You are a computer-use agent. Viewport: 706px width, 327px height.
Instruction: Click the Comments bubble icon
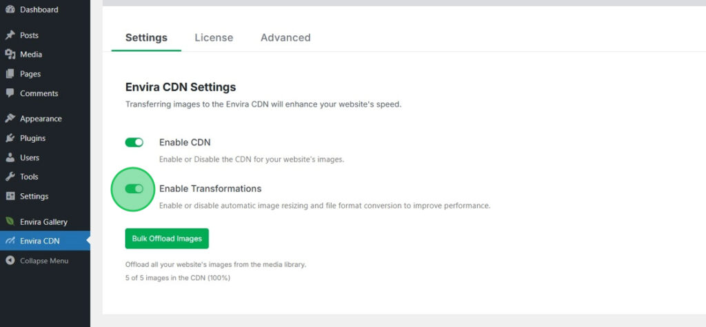(x=10, y=93)
